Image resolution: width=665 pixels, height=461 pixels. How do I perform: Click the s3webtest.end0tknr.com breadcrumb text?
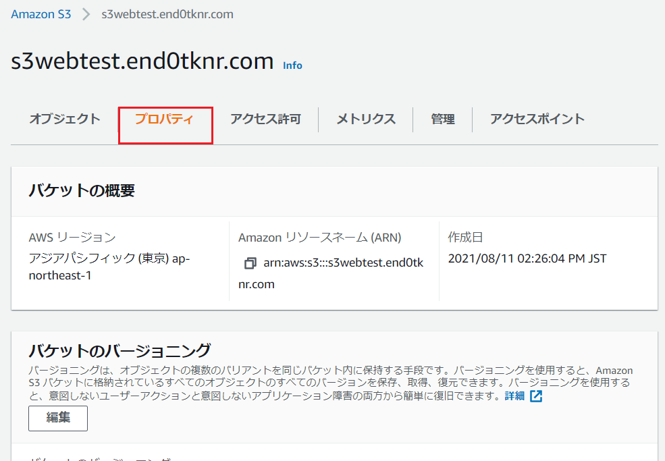click(167, 14)
